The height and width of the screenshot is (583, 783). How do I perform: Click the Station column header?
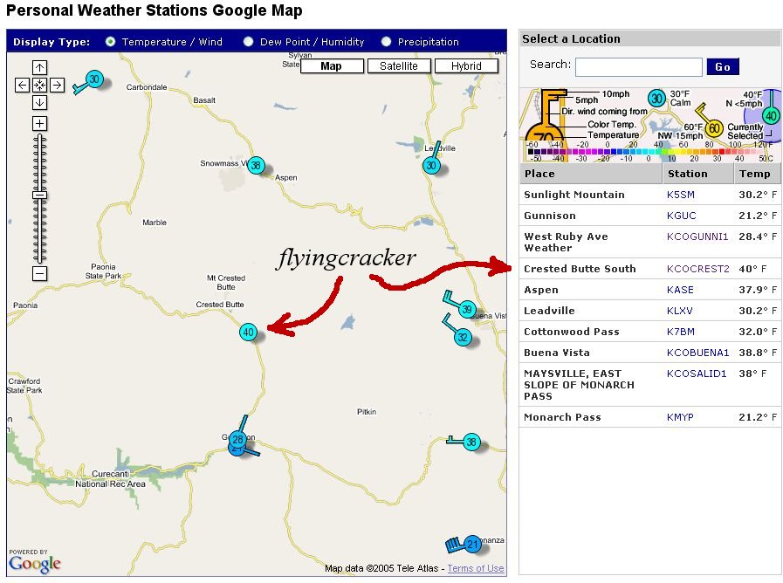tap(697, 174)
